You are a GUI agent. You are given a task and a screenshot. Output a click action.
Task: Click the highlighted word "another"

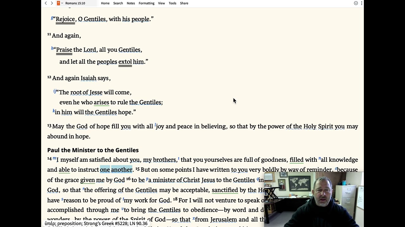121,170
